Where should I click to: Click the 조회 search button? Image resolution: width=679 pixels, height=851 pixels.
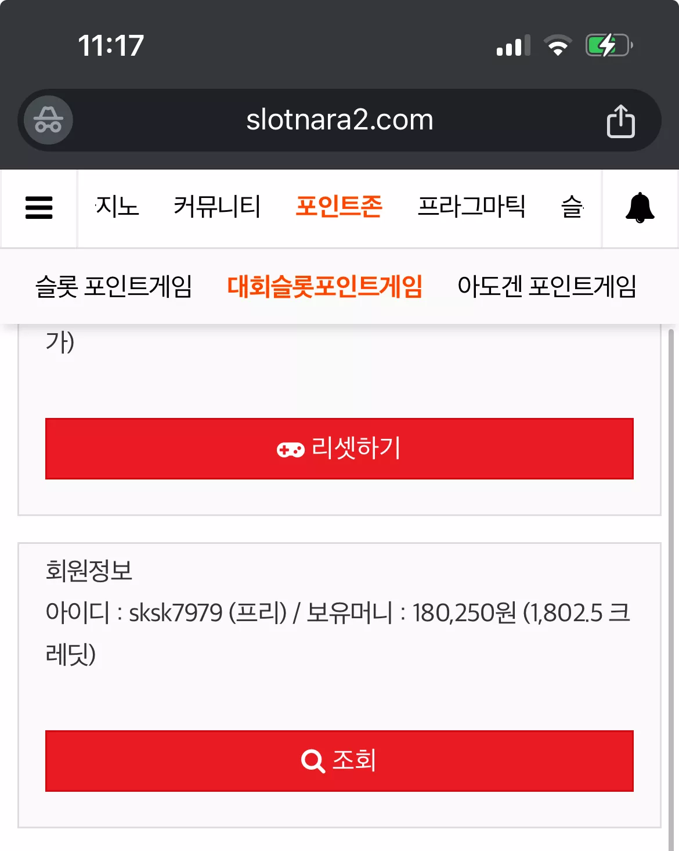[x=339, y=761]
